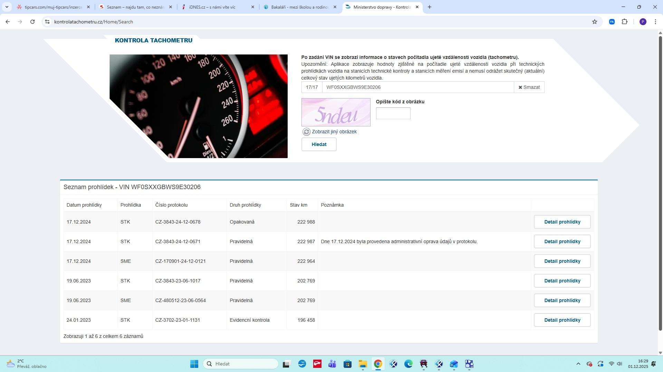Viewport: 663px width, 372px height.
Task: Open the browser extensions puzzle icon
Action: coord(624,22)
